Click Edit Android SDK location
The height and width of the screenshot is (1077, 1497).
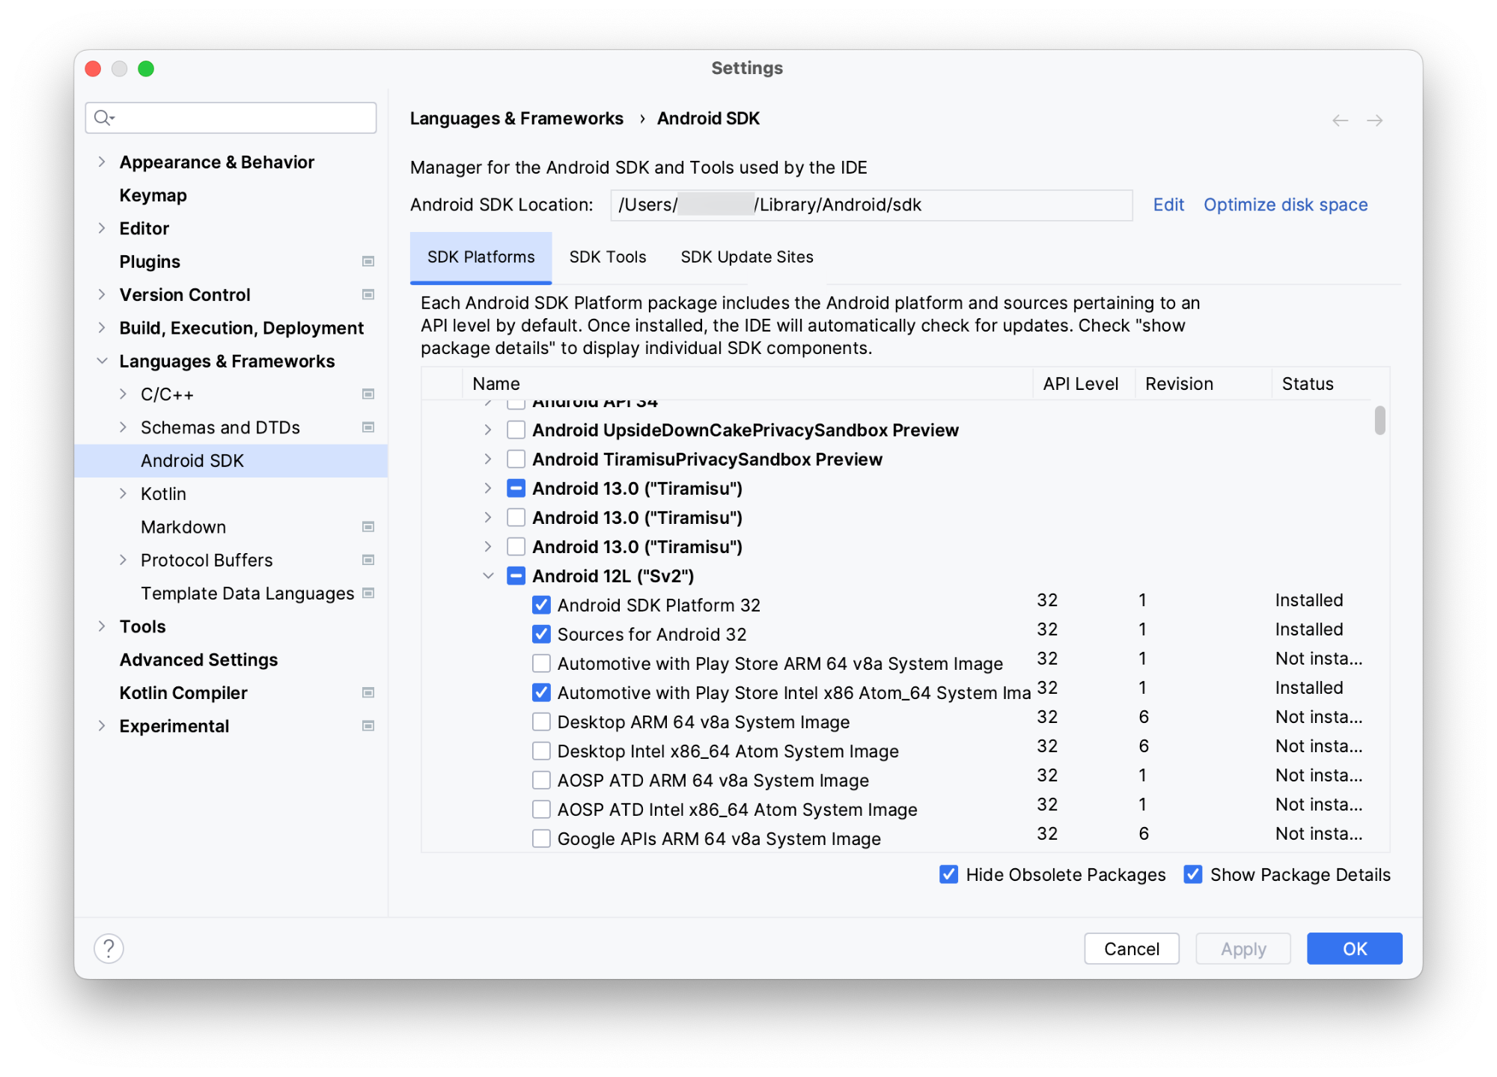pos(1165,204)
